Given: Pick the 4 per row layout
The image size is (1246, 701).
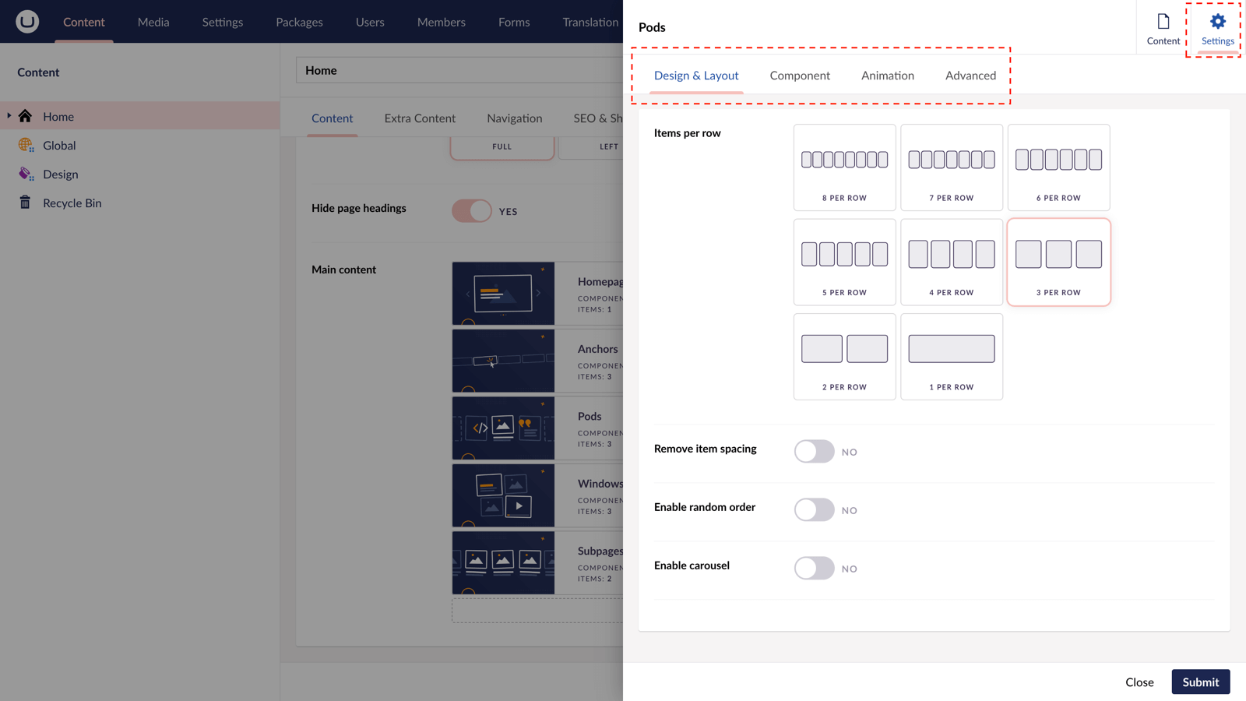Looking at the screenshot, I should pos(951,262).
